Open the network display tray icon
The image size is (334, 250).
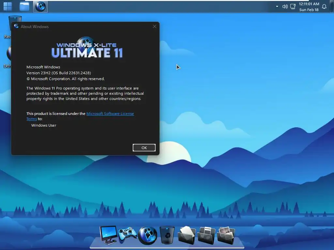(x=293, y=7)
